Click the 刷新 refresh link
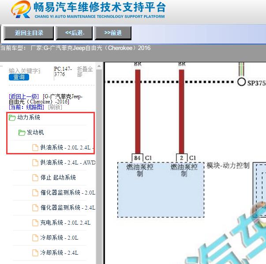Viewport: 266px width, 264px height. point(55,107)
